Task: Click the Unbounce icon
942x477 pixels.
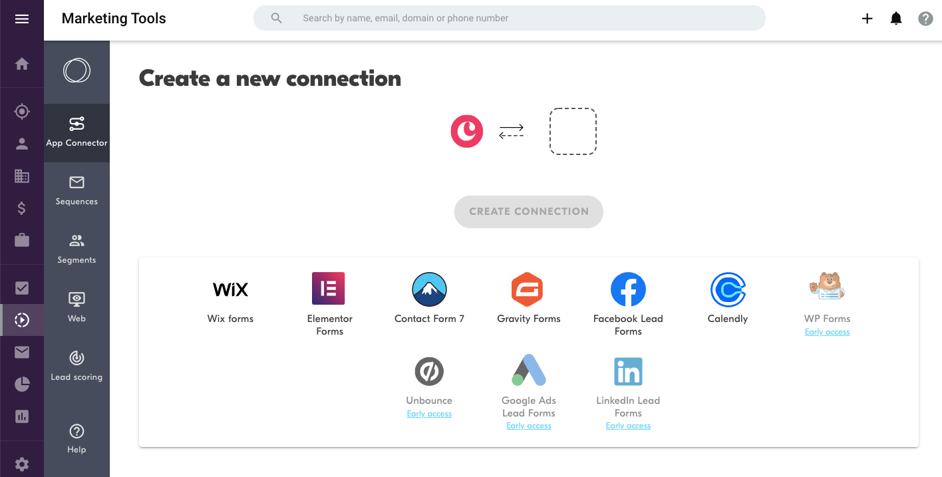Action: point(429,371)
